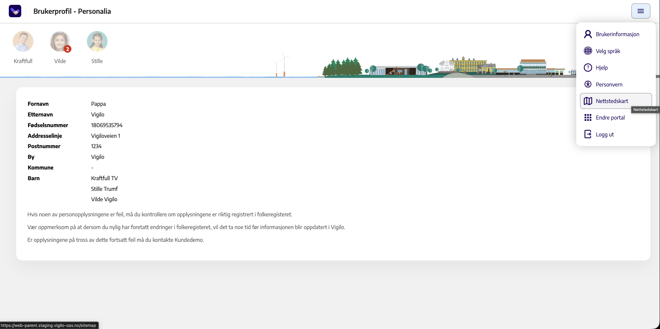This screenshot has width=660, height=329.
Task: Open Nettstedskart menu entry
Action: coord(616,101)
